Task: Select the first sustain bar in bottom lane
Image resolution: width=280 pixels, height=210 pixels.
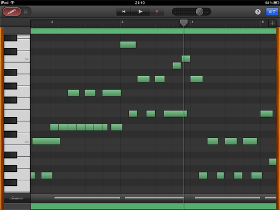Action: coord(87,198)
